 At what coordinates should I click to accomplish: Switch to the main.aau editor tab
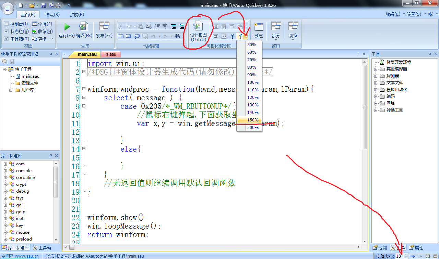pyautogui.click(x=85, y=54)
